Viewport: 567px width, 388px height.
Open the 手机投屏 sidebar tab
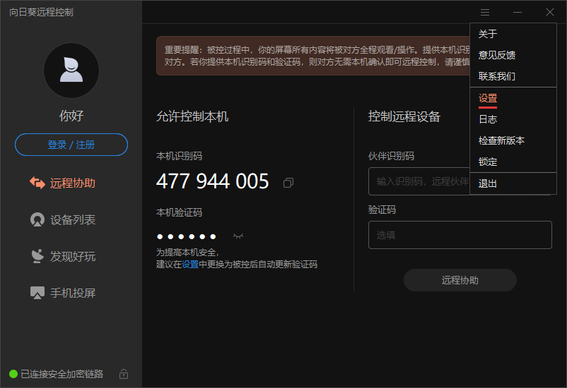pos(62,293)
